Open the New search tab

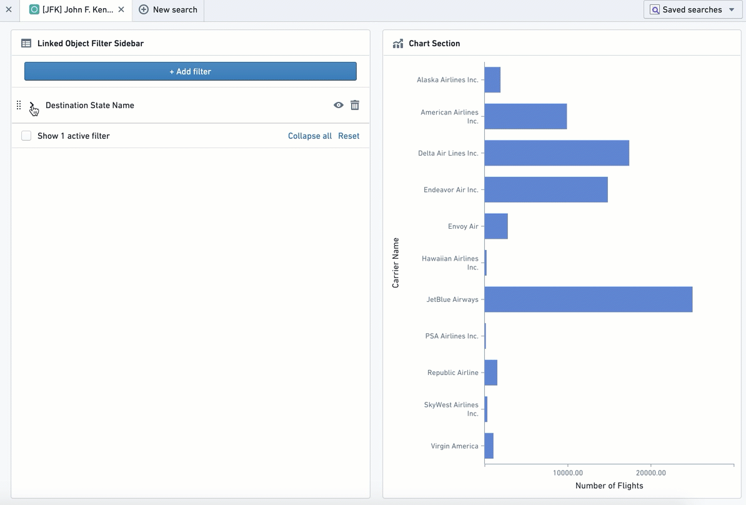tap(168, 10)
